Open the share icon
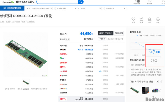This screenshot has width=165, height=102. [141, 19]
